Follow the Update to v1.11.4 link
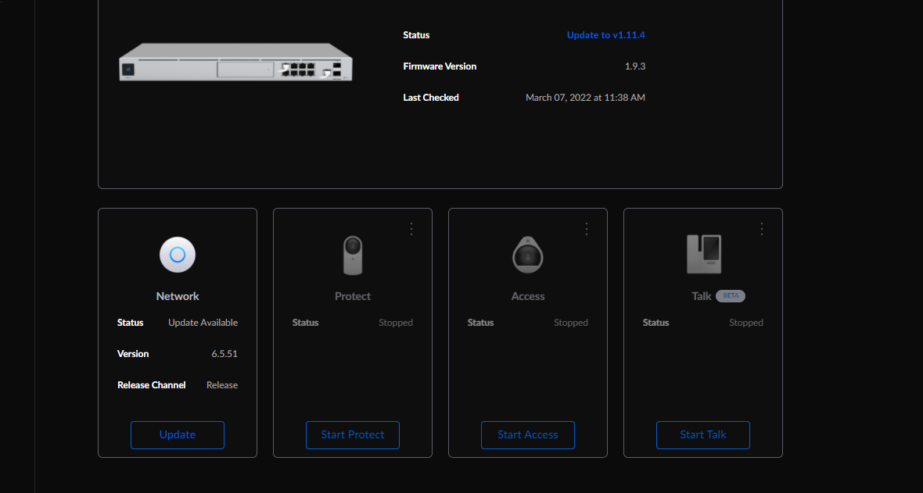This screenshot has height=493, width=923. click(x=605, y=35)
